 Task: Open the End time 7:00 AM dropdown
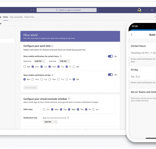[x=64, y=61]
